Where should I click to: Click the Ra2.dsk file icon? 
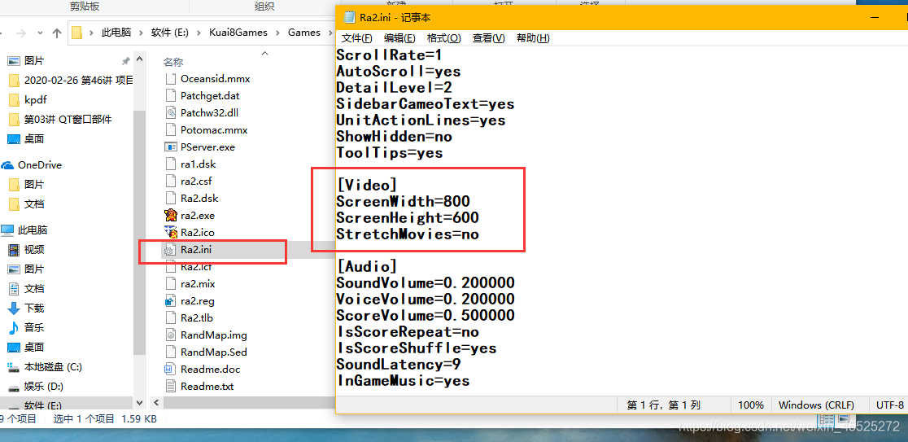[x=170, y=198]
